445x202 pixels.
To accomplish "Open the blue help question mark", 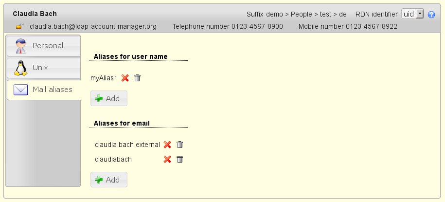I will point(431,15).
